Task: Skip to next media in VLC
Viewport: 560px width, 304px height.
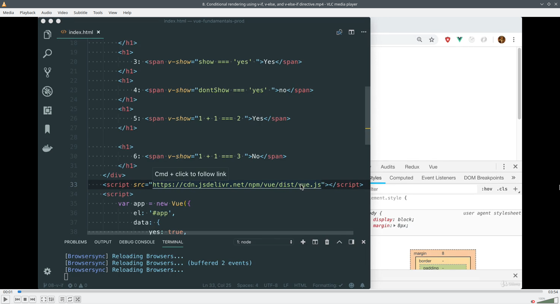Action: [33, 299]
